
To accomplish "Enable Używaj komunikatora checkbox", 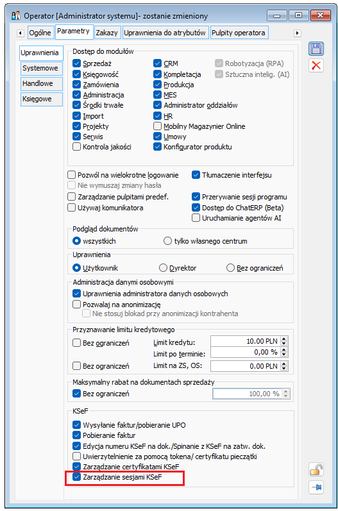I will [71, 208].
